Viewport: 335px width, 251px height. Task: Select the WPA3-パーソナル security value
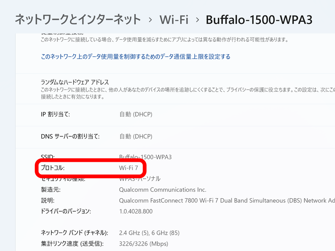pos(137,178)
